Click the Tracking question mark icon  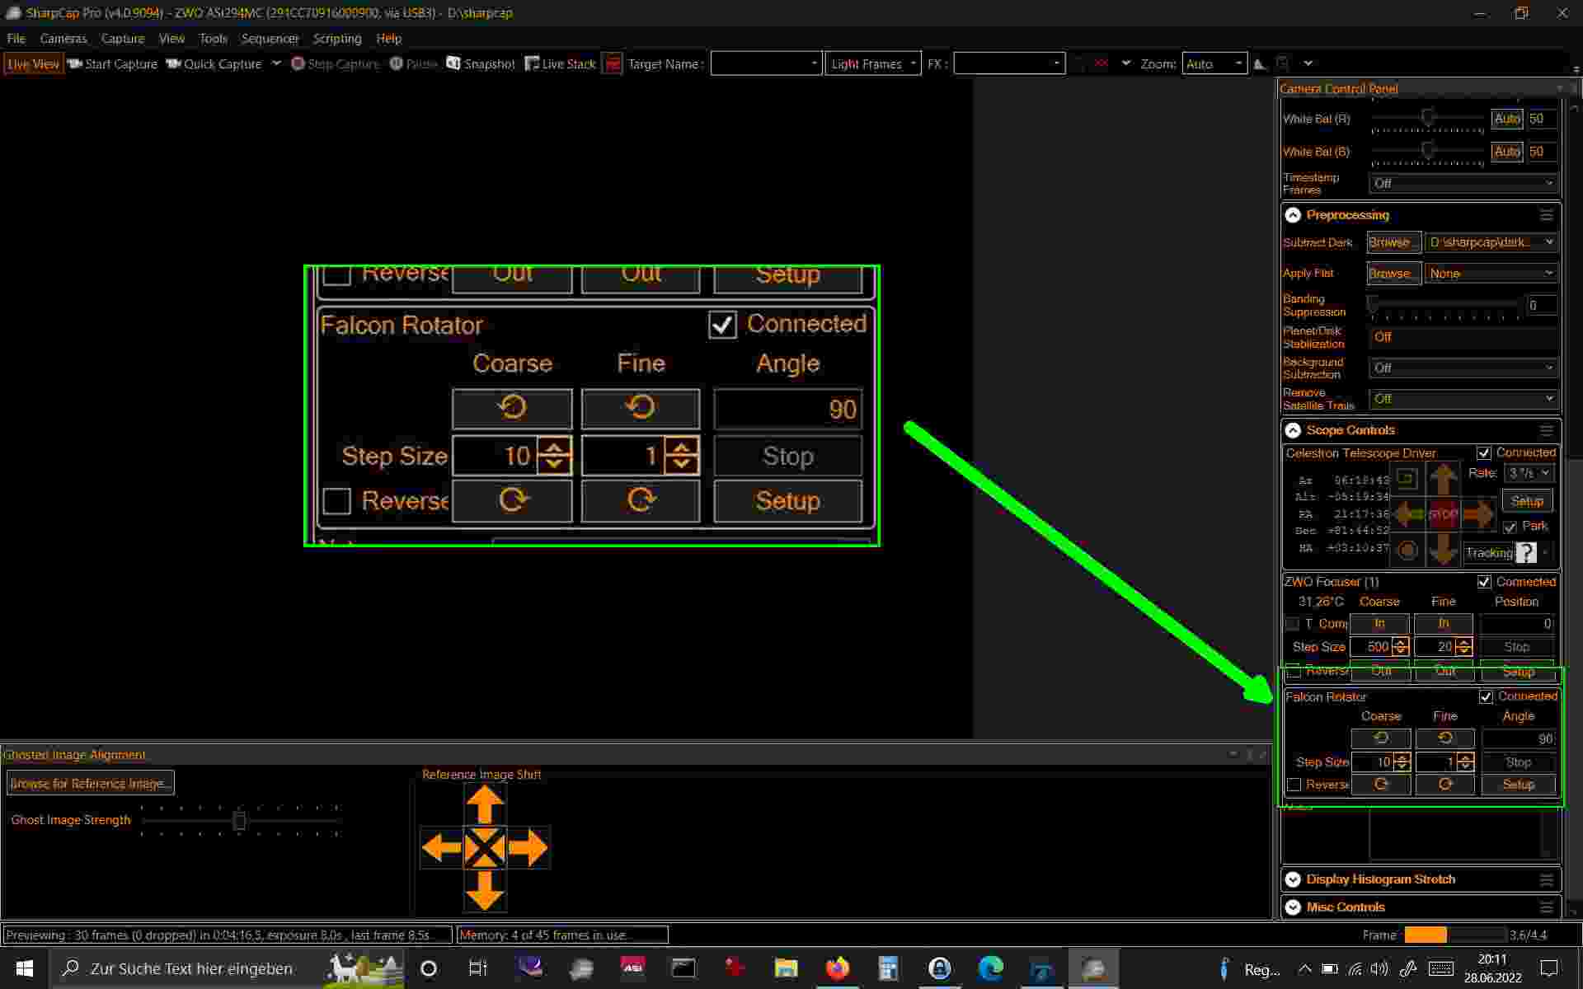pyautogui.click(x=1526, y=553)
